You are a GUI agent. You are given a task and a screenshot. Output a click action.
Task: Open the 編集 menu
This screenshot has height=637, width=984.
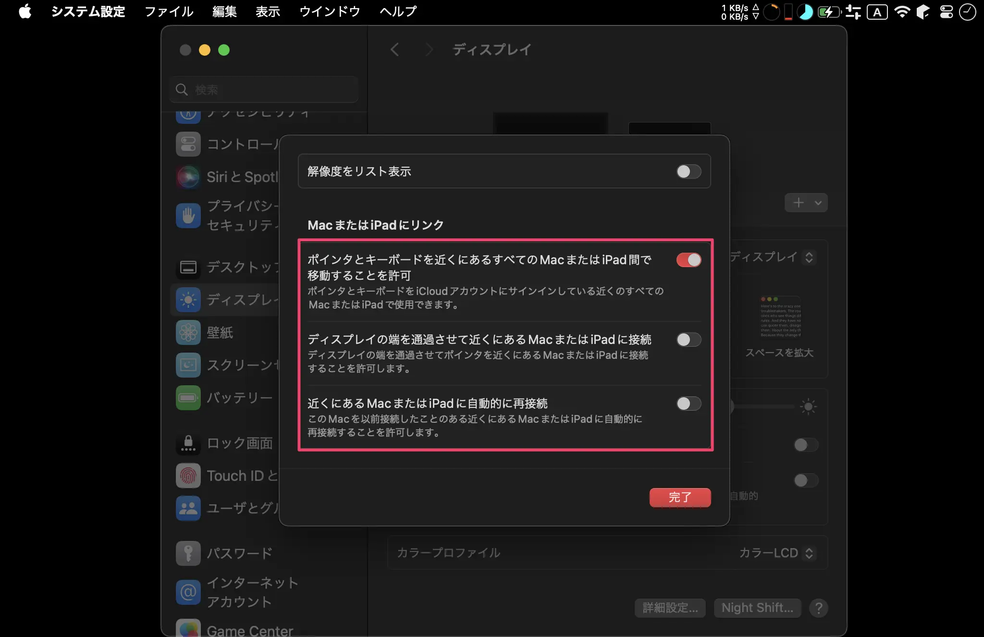[x=224, y=12]
